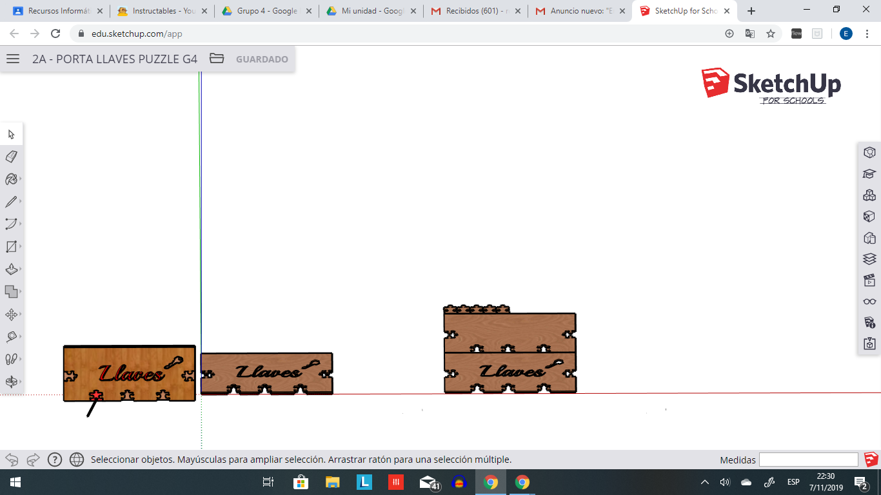
Task: Click the model title 2A - PORTA LLAVES PUZZLE G4
Action: pos(115,59)
